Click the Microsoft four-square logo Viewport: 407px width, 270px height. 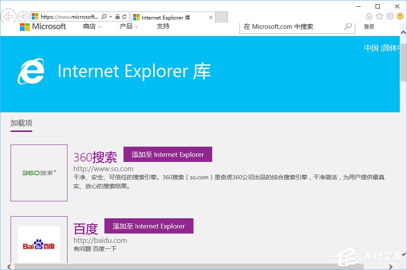[24, 26]
